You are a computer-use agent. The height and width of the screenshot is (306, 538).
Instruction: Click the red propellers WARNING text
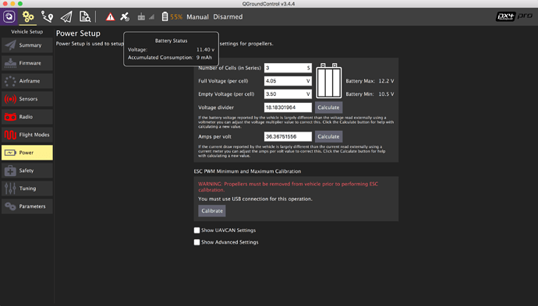(x=288, y=187)
